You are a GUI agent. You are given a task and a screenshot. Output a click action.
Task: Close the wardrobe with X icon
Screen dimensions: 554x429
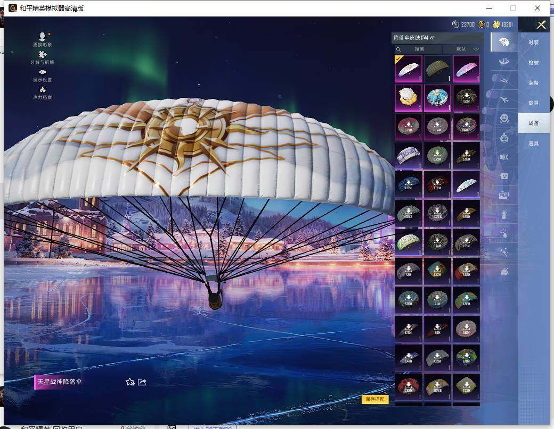(x=541, y=24)
